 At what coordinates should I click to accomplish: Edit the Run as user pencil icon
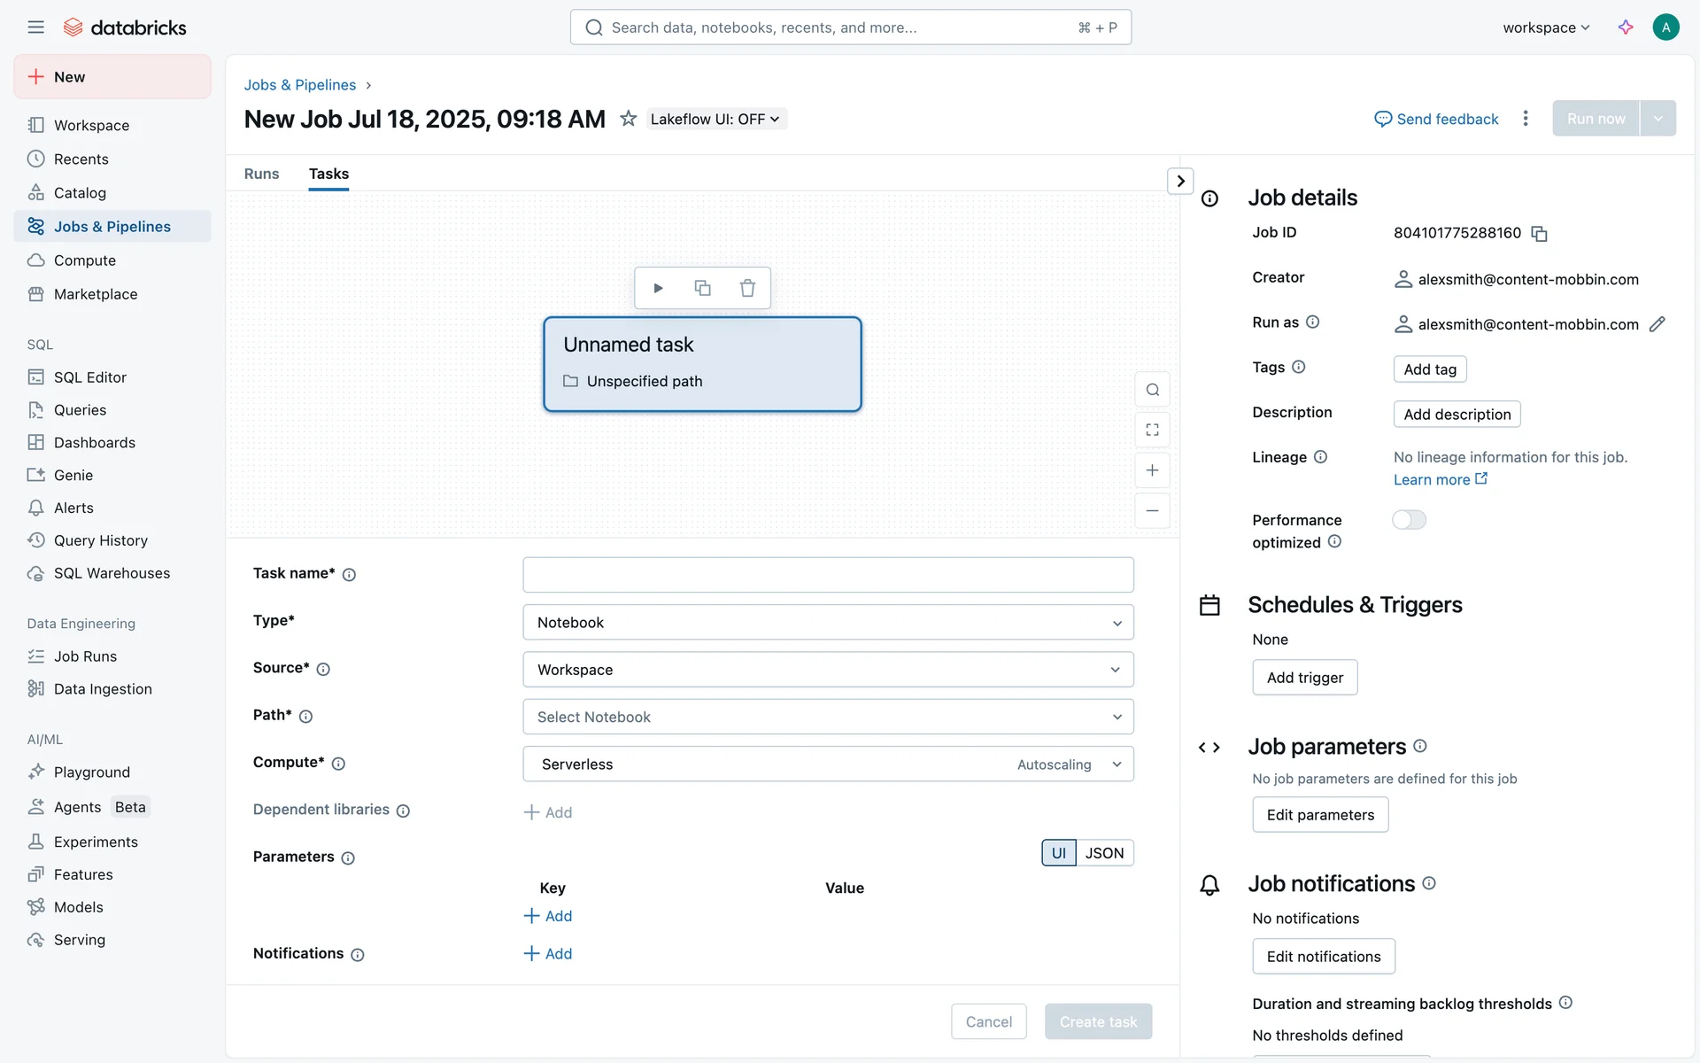[1657, 324]
